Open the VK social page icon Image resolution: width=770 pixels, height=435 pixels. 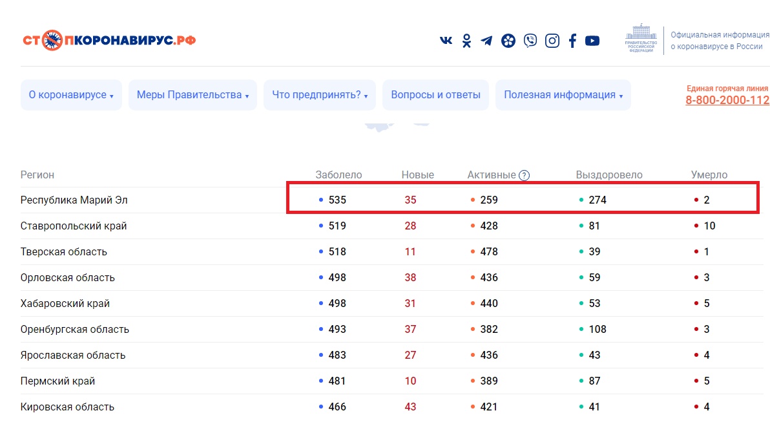point(446,41)
